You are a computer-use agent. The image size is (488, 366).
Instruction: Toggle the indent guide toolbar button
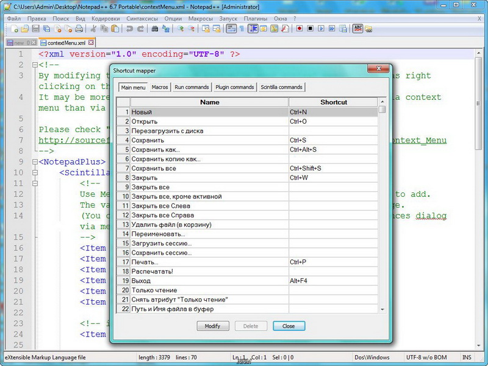click(x=253, y=29)
